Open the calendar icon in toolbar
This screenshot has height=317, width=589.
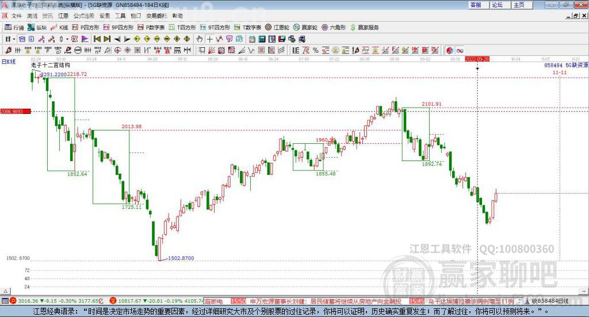[x=252, y=39]
